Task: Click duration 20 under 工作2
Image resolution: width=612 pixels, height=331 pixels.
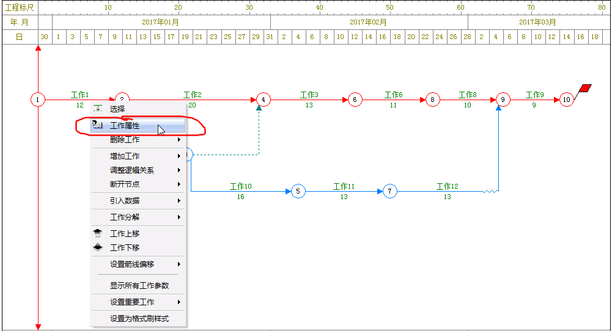Action: coord(193,105)
